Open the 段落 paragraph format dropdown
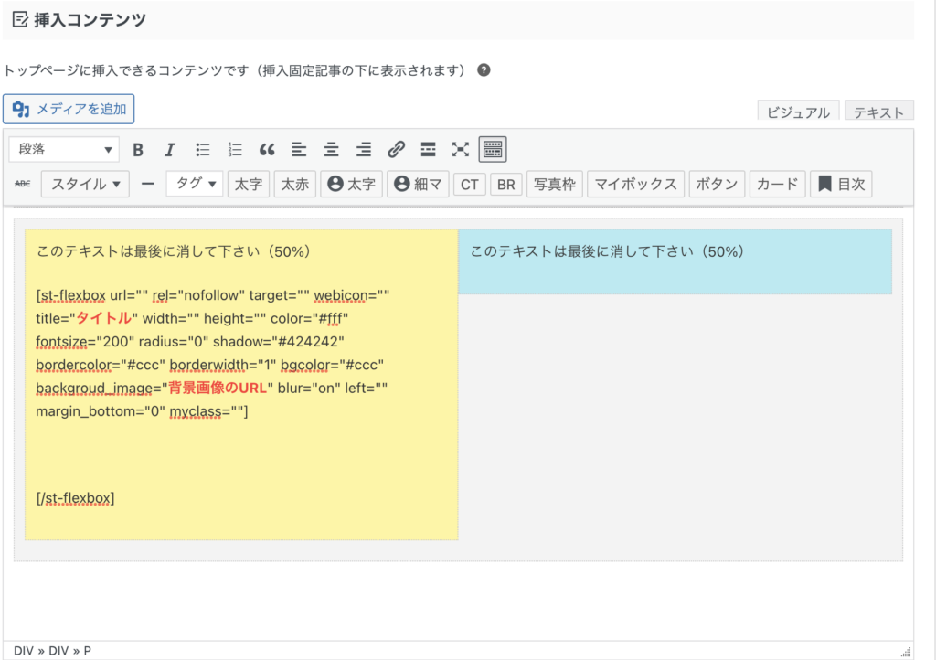 [x=64, y=149]
